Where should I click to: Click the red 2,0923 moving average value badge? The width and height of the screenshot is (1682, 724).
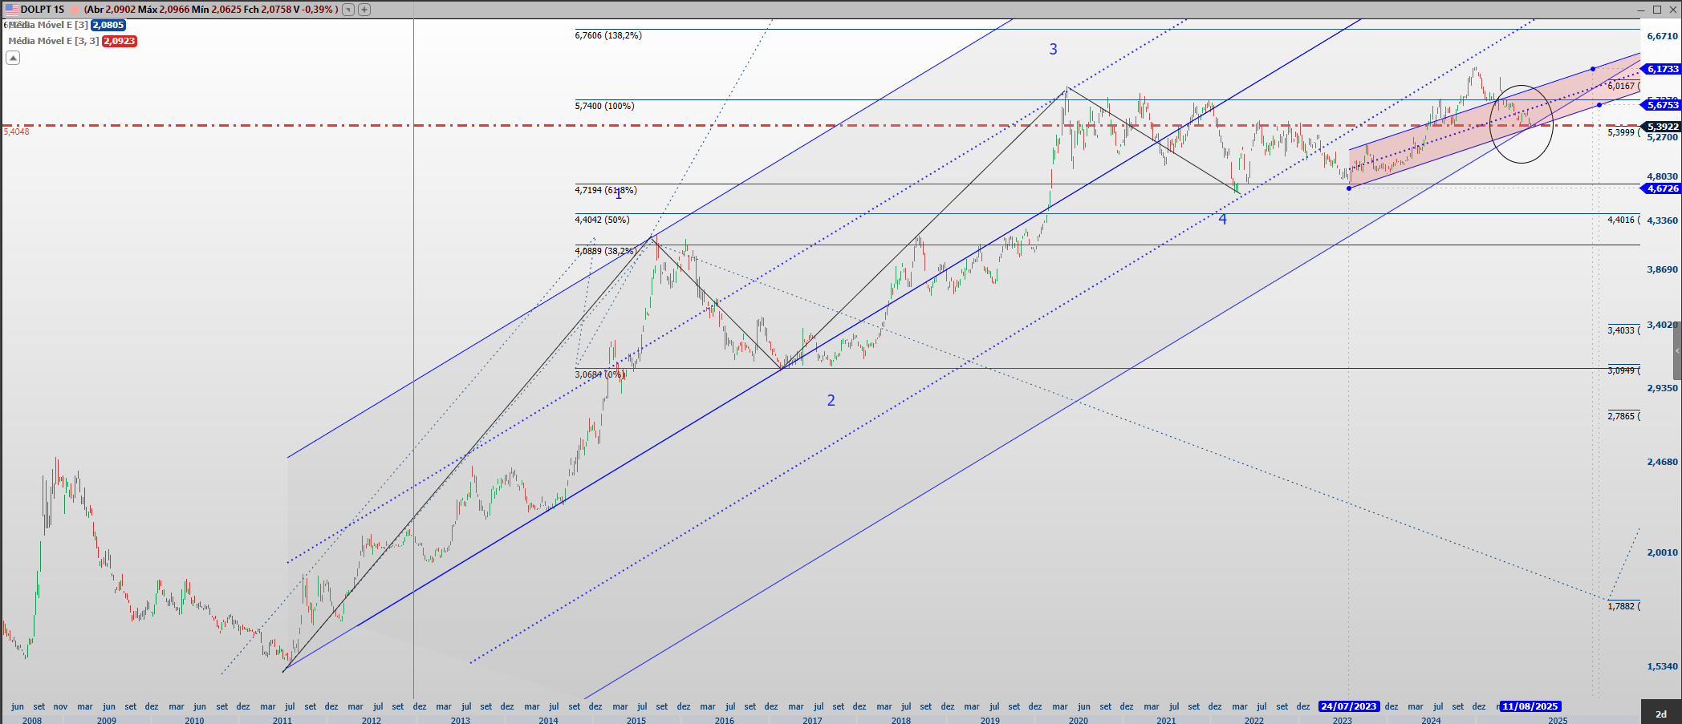119,41
